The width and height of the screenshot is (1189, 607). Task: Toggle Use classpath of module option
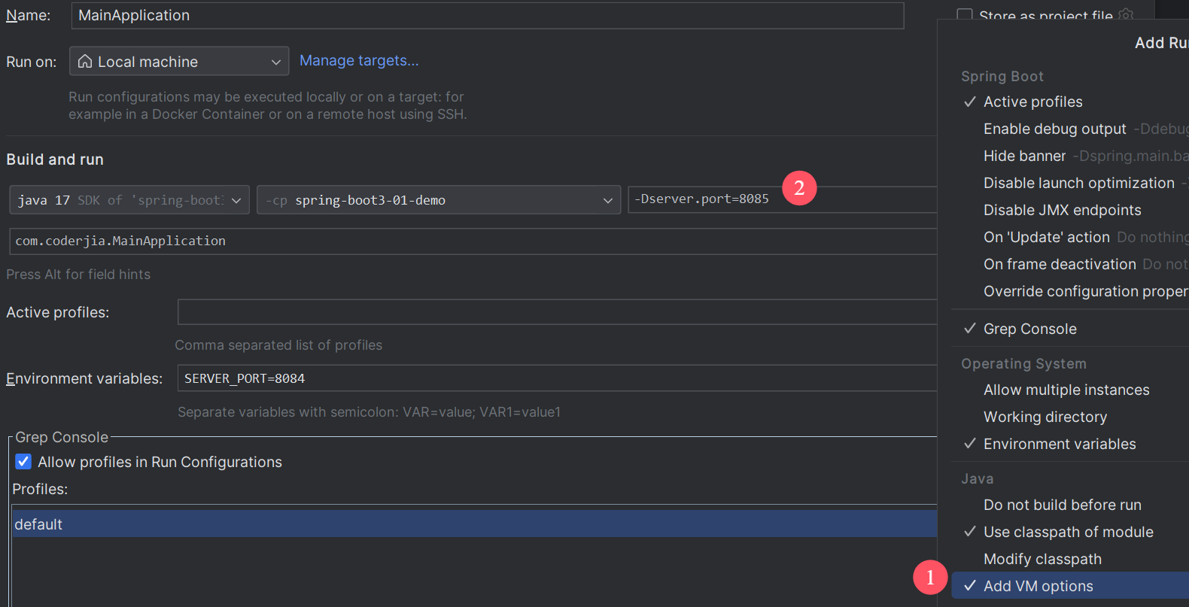click(x=1070, y=532)
